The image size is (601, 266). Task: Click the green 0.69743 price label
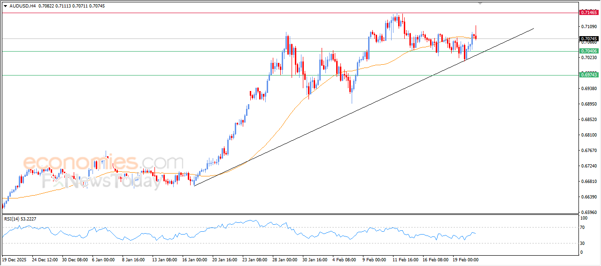coord(589,75)
